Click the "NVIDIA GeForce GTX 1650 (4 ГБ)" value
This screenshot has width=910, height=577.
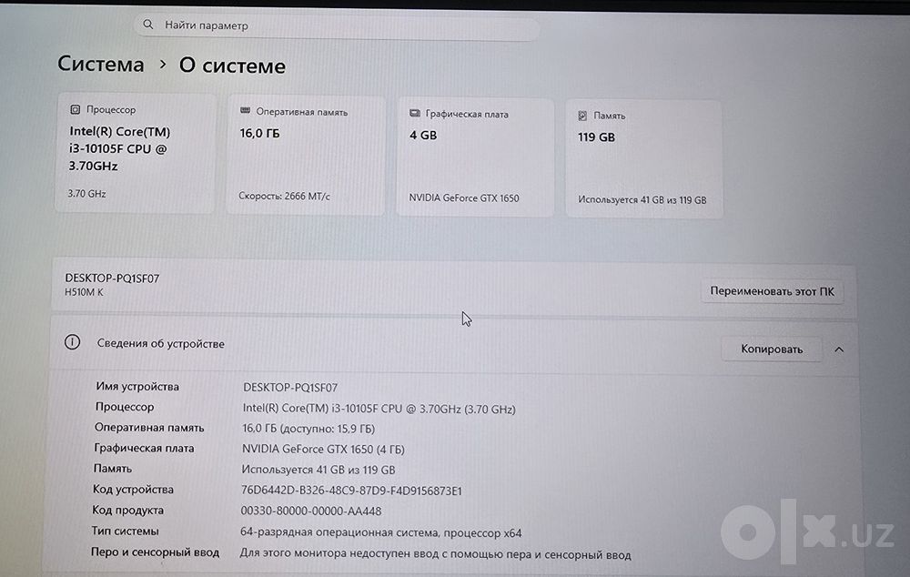(x=323, y=450)
